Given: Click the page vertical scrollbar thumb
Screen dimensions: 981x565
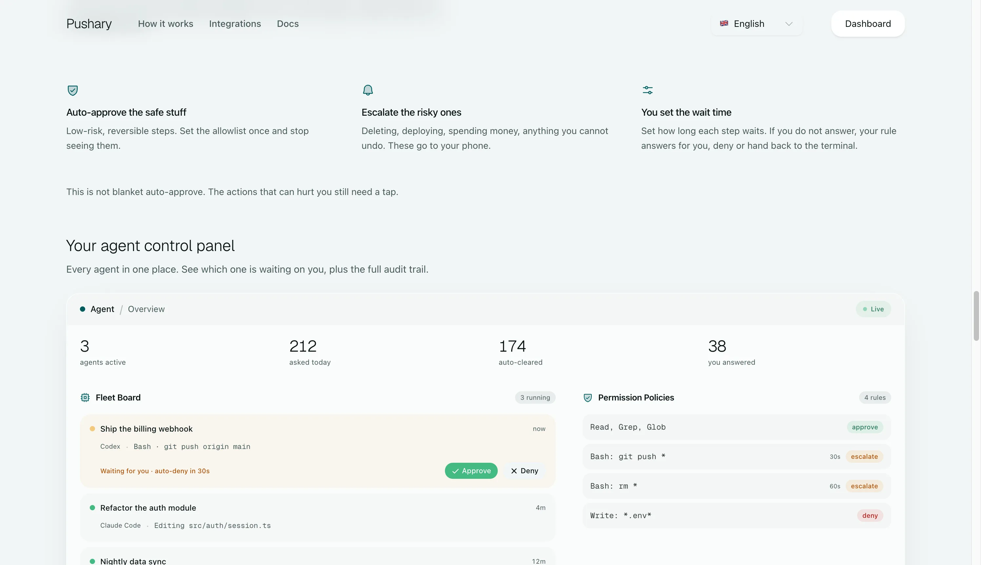Looking at the screenshot, I should coord(976,316).
